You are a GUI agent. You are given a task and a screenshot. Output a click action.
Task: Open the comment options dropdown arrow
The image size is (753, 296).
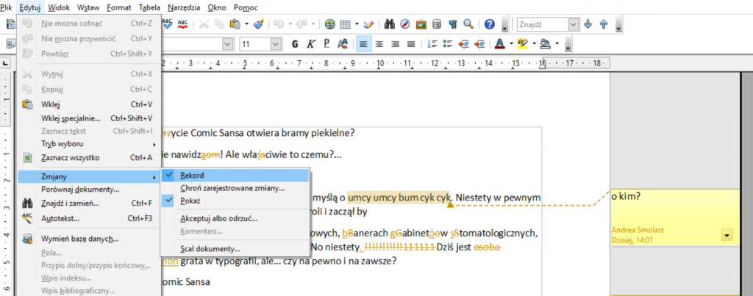pos(727,234)
